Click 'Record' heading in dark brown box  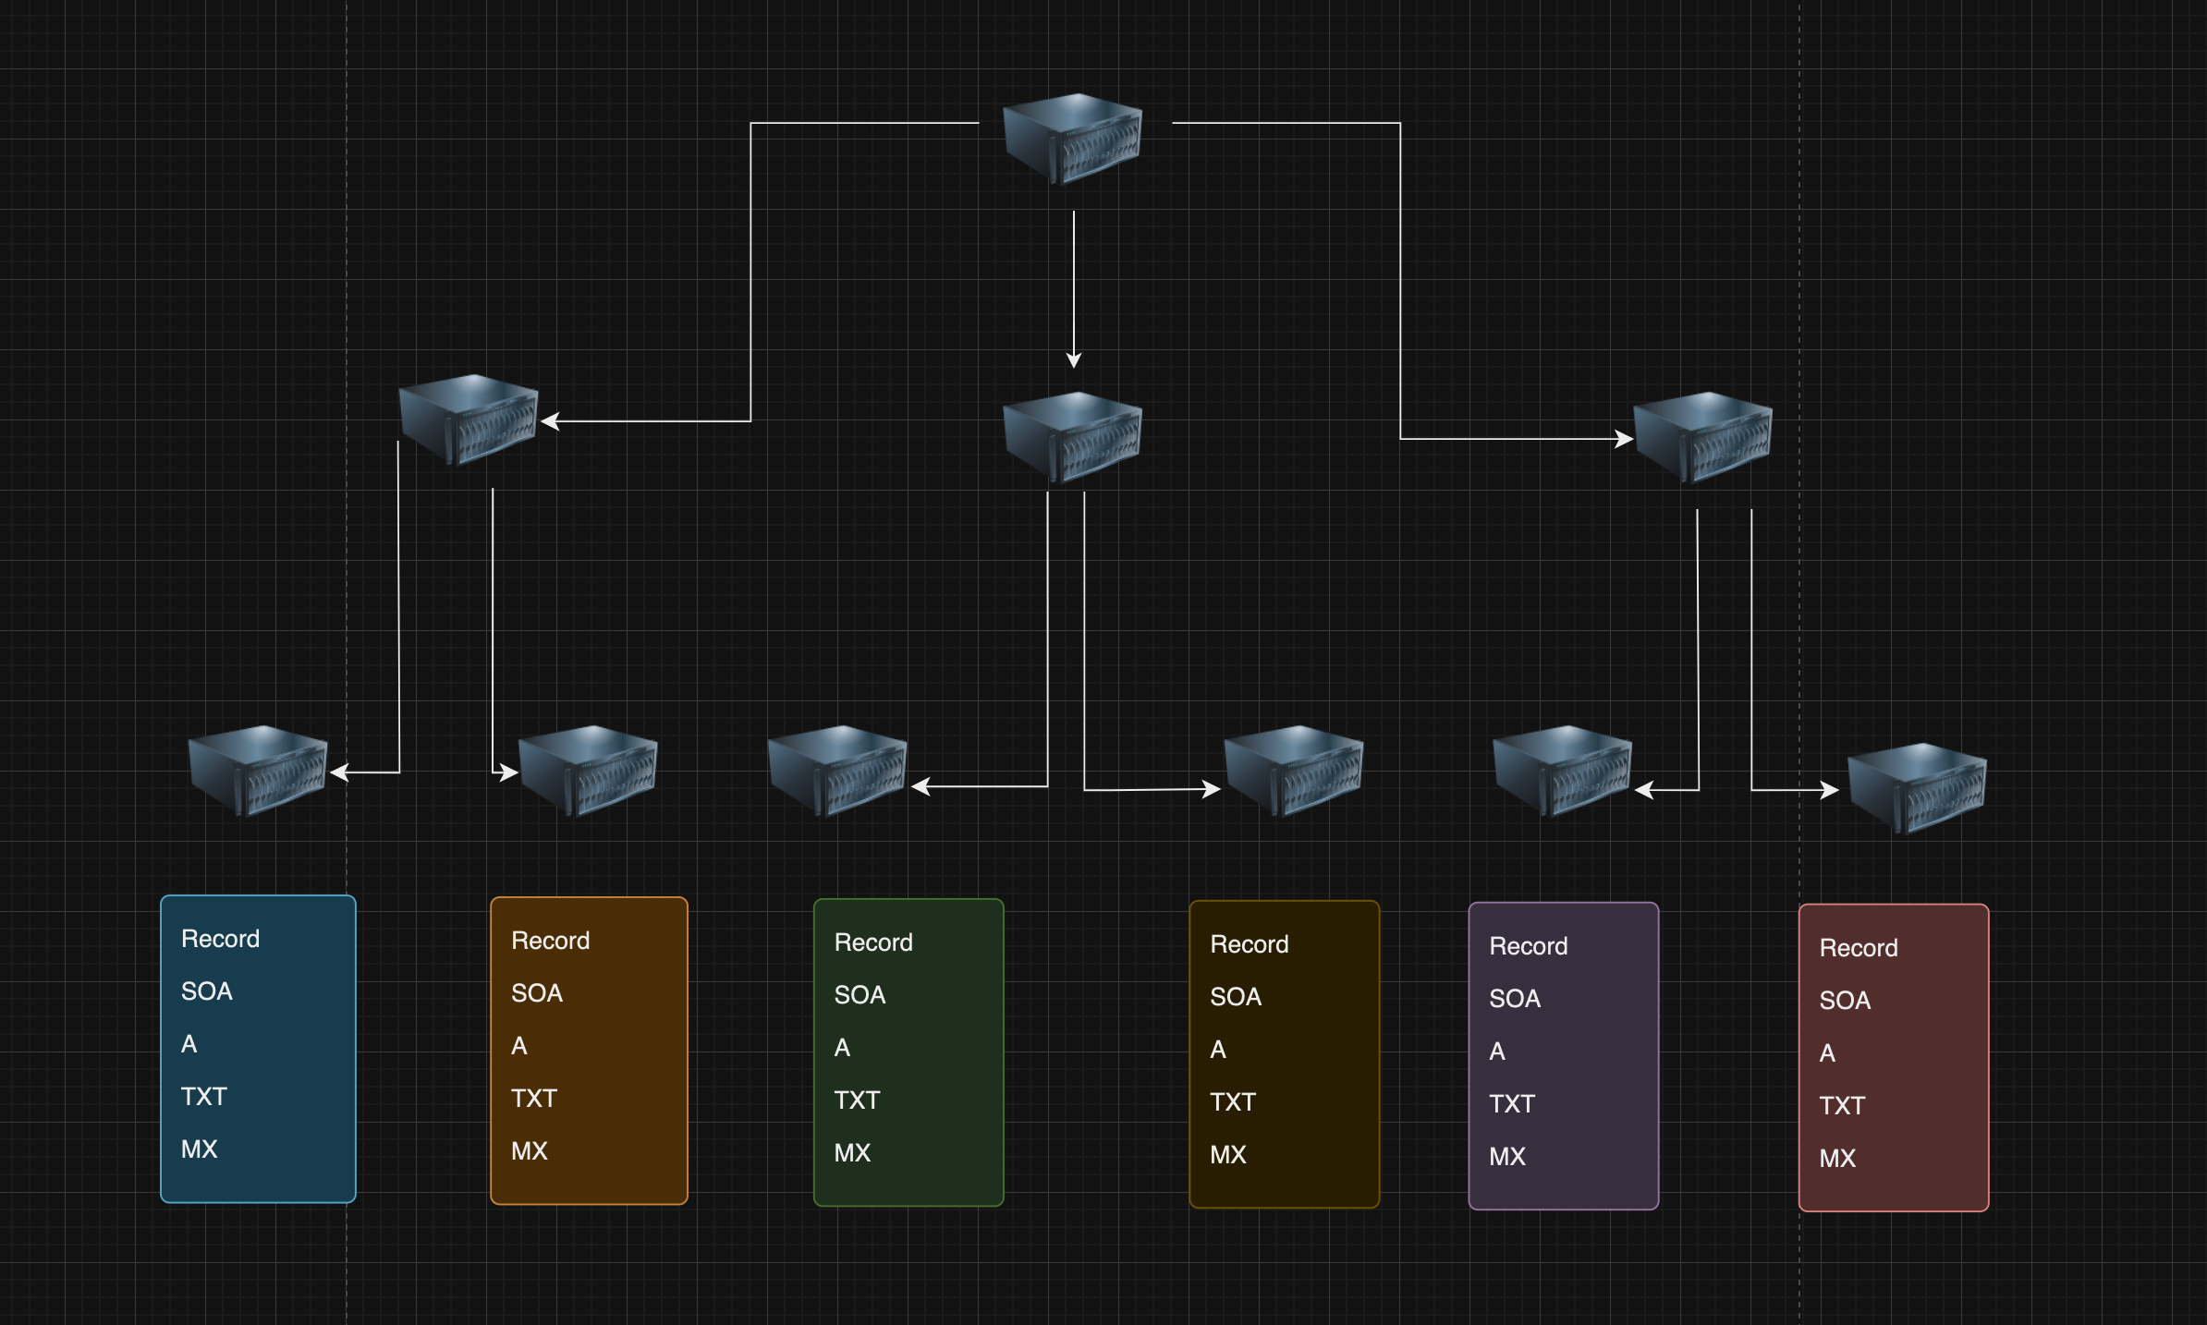click(1250, 944)
